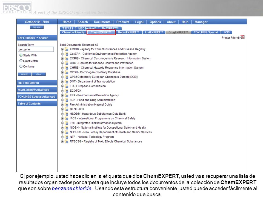Select the Exact Match radio button
This screenshot has height=197, width=263.
(21, 61)
